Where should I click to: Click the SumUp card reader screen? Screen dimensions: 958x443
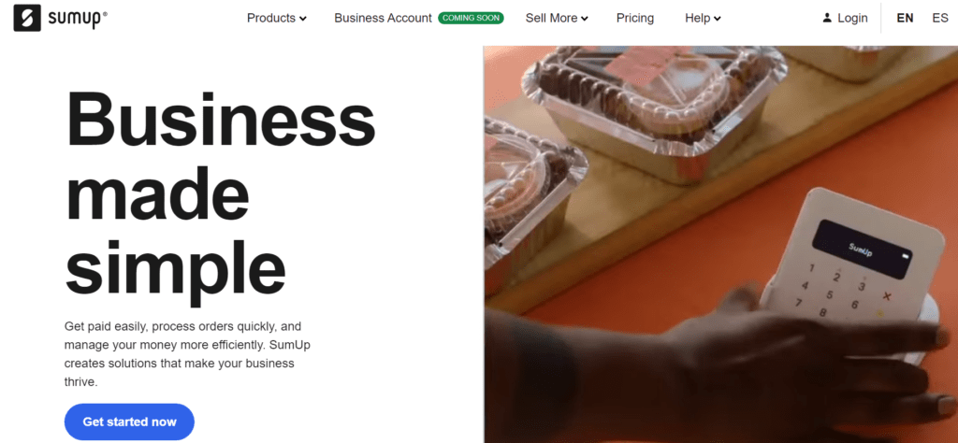[862, 248]
